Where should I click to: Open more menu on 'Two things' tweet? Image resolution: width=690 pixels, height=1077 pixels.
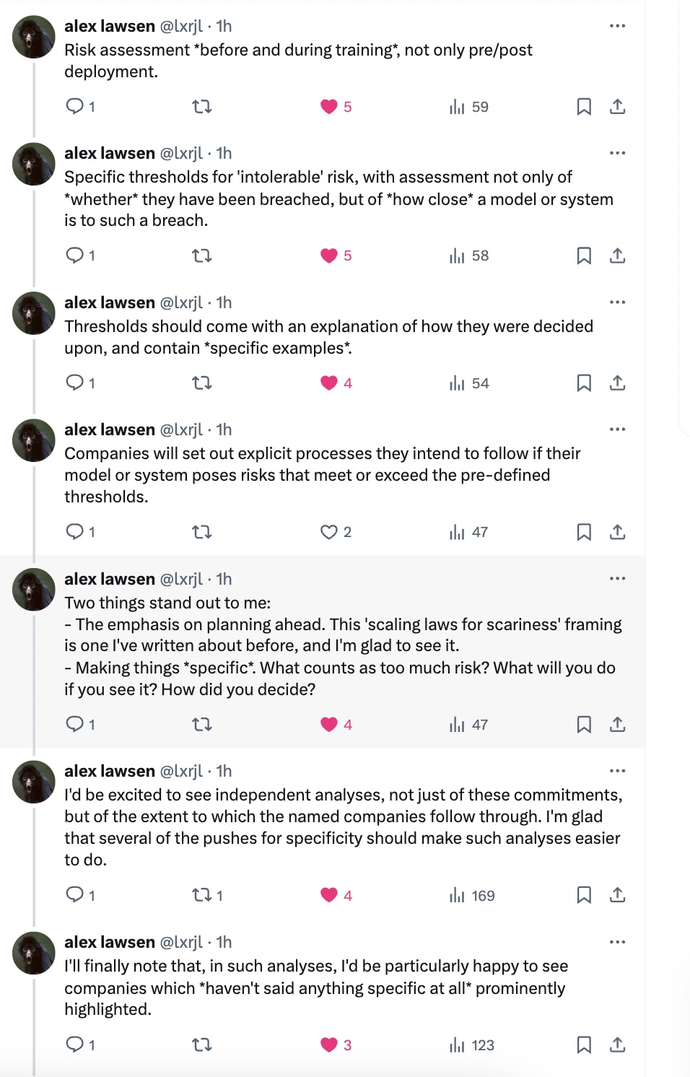coord(617,579)
